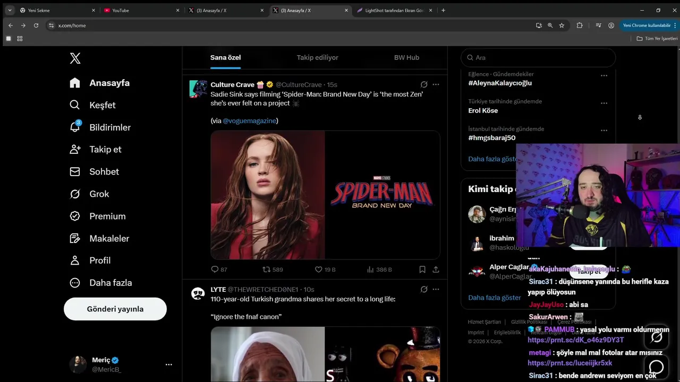This screenshot has width=680, height=382.
Task: Click Grok icon on Culture Crave post
Action: tap(424, 84)
